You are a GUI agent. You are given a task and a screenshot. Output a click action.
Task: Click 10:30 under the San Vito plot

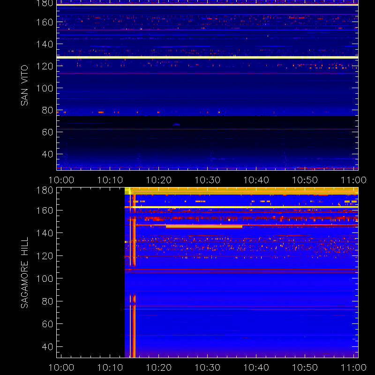208,180
